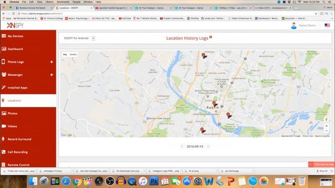Click Show All in downloads bar
Viewport: 335px width, 188px height.
coord(322,171)
